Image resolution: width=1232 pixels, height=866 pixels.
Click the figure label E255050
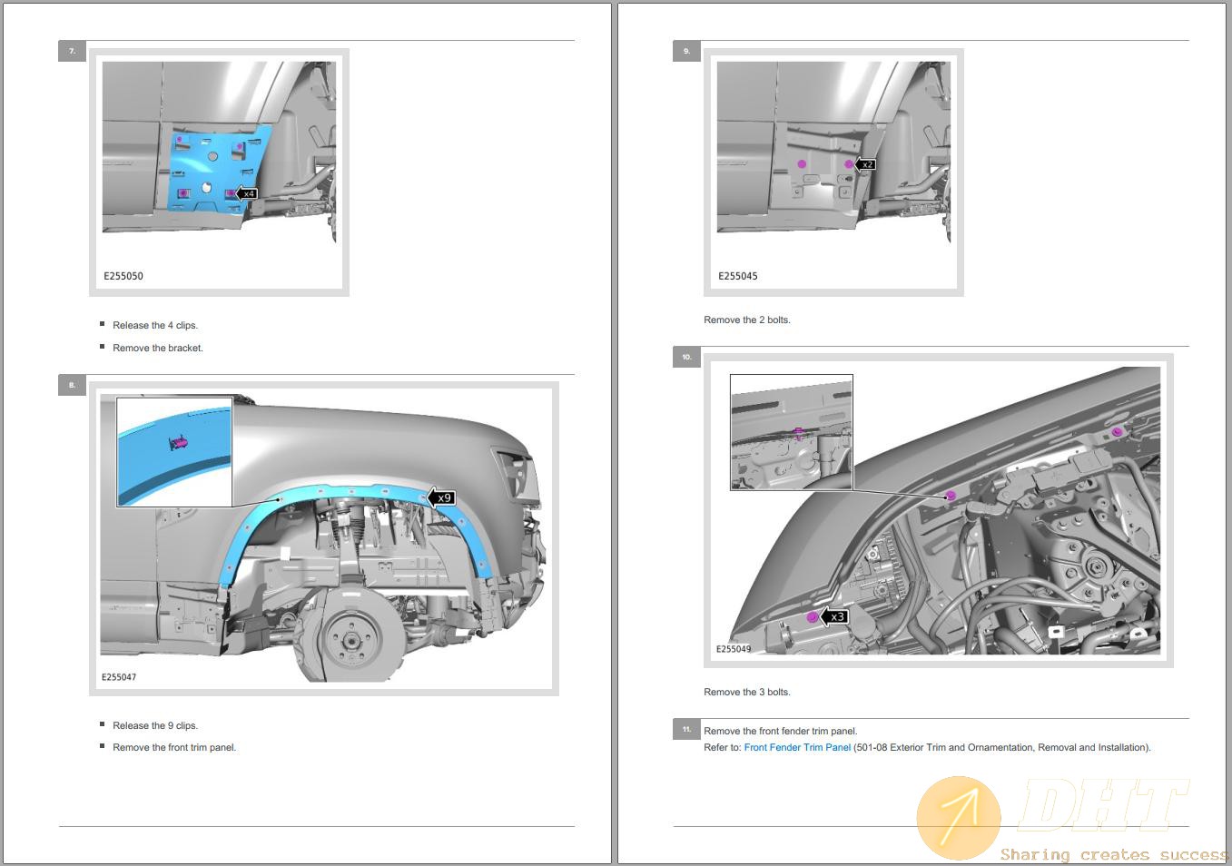(123, 276)
